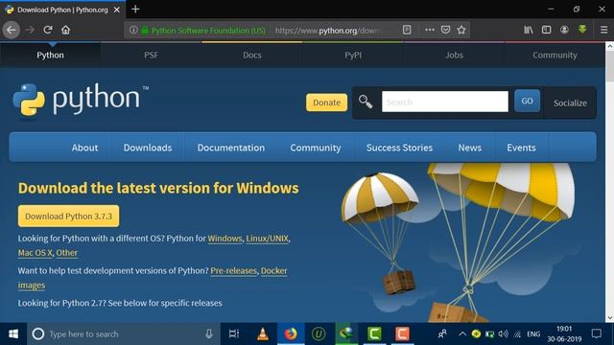Select Python top site tab
This screenshot has height=345, width=614.
pos(51,56)
